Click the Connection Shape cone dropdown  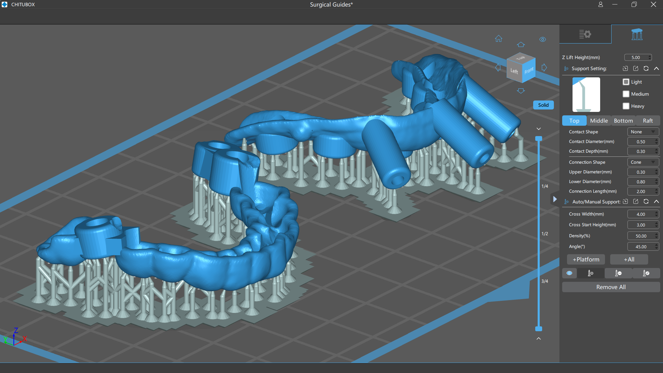641,162
